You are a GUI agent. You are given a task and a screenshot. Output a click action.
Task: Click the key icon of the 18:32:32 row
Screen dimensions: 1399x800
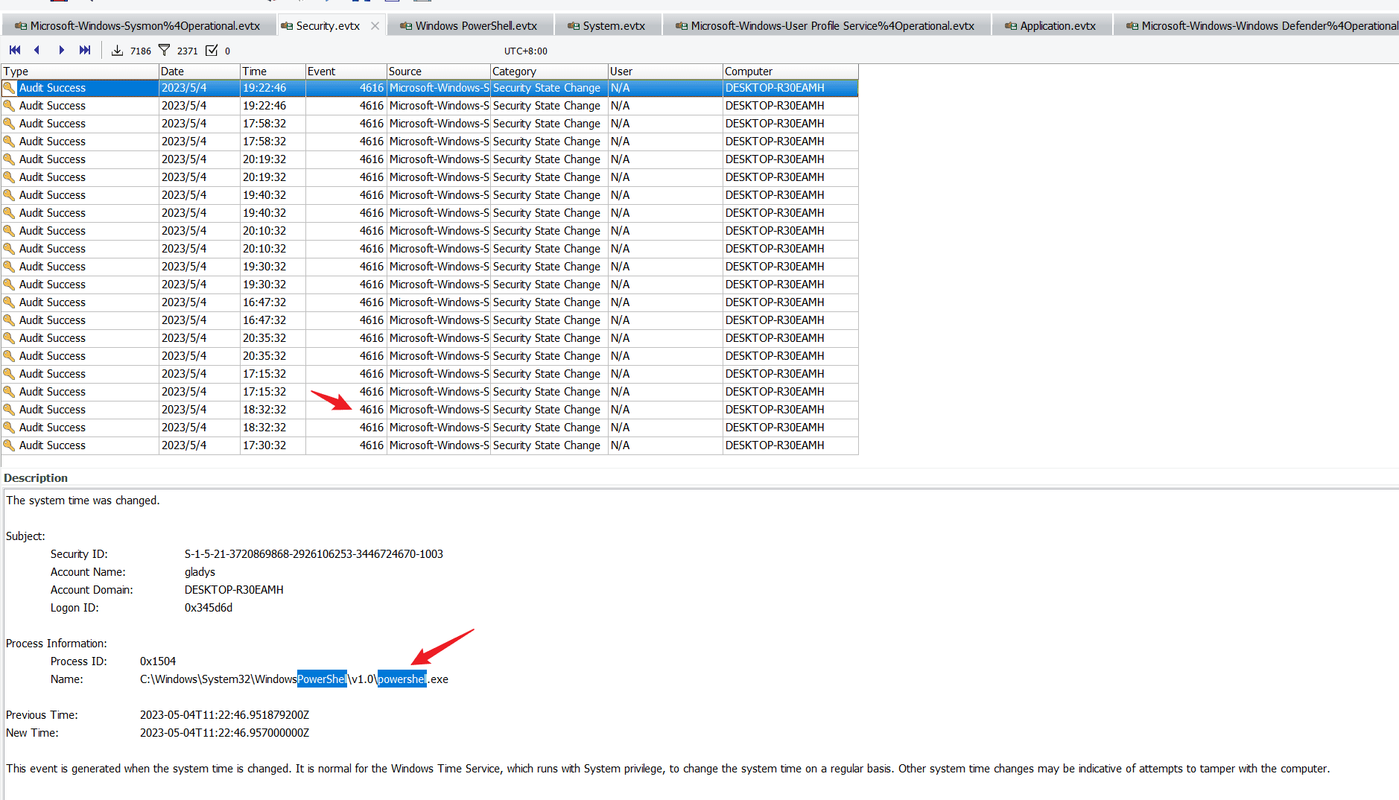[9, 409]
